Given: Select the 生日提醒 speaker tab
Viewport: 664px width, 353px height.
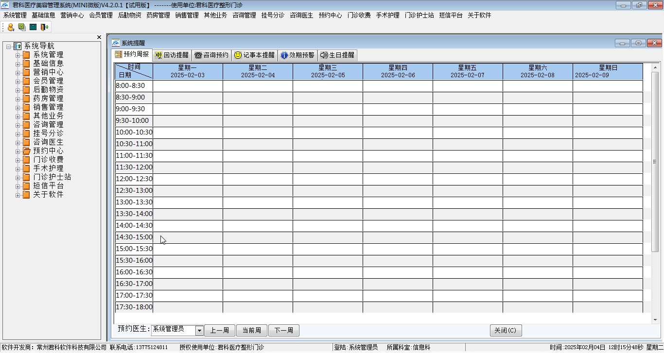Looking at the screenshot, I should [x=337, y=55].
